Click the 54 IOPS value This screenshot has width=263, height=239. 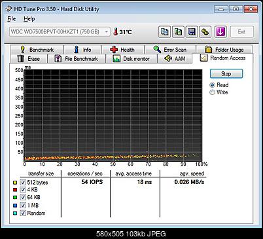pyautogui.click(x=92, y=182)
